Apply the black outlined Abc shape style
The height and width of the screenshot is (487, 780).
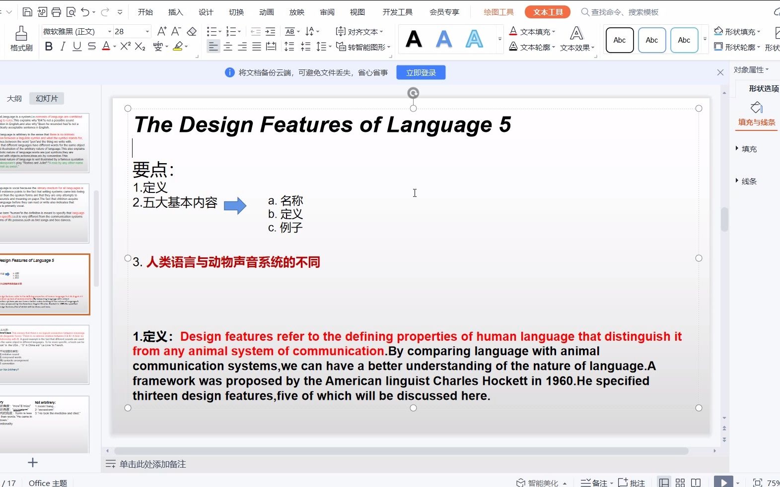(x=620, y=40)
